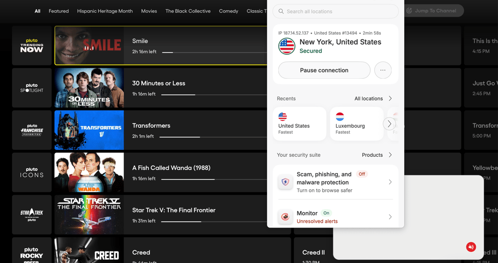Click the malware protection shield icon

(x=285, y=182)
